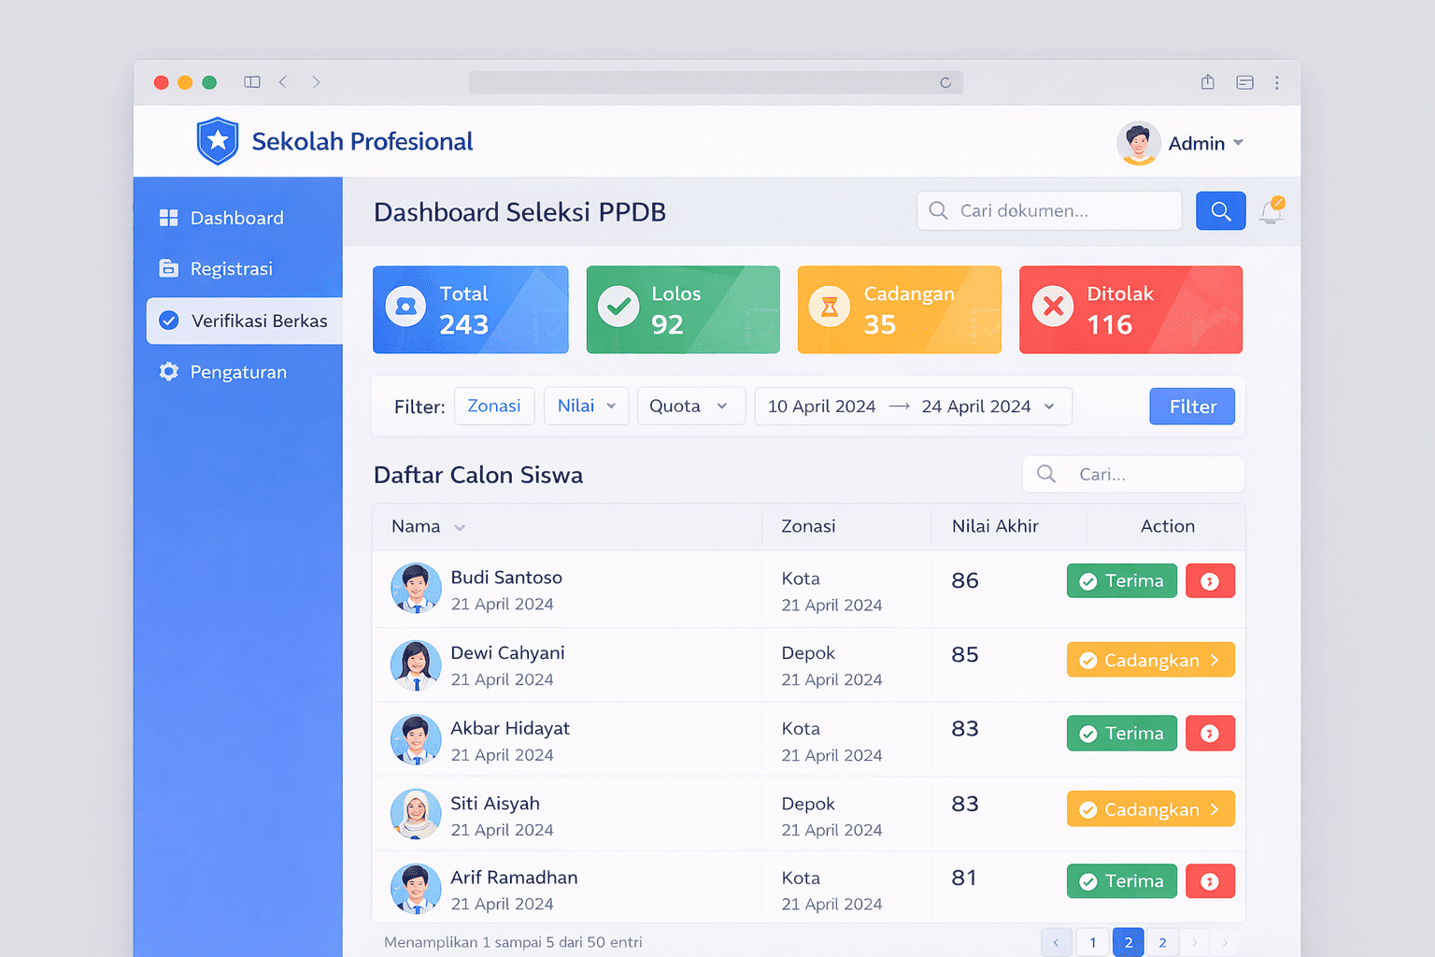
Task: Expand the date range picker
Action: point(912,407)
